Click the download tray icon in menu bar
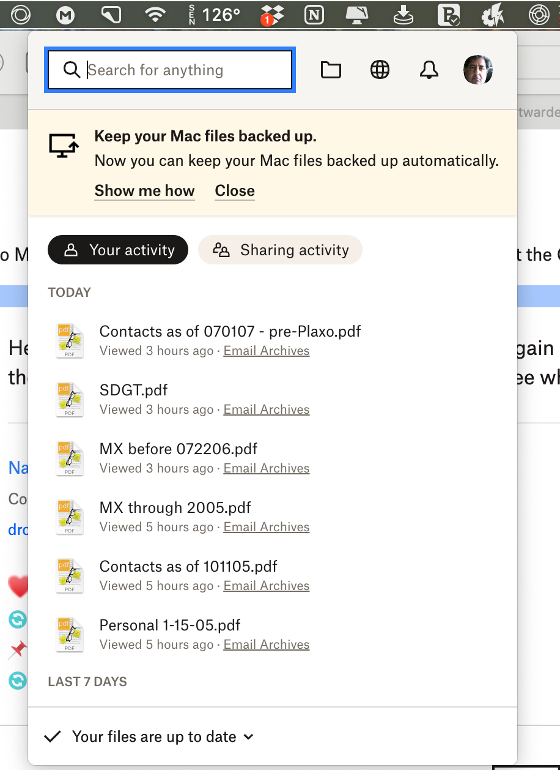 click(x=403, y=15)
